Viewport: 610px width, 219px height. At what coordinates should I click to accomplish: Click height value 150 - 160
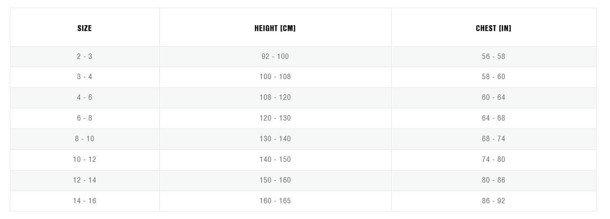tap(275, 180)
